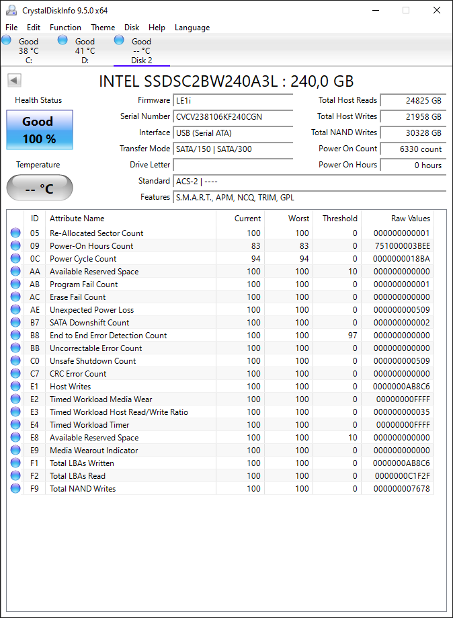Click status orb for Re-Allocated Sector Count
This screenshot has width=453, height=618.
click(x=15, y=233)
